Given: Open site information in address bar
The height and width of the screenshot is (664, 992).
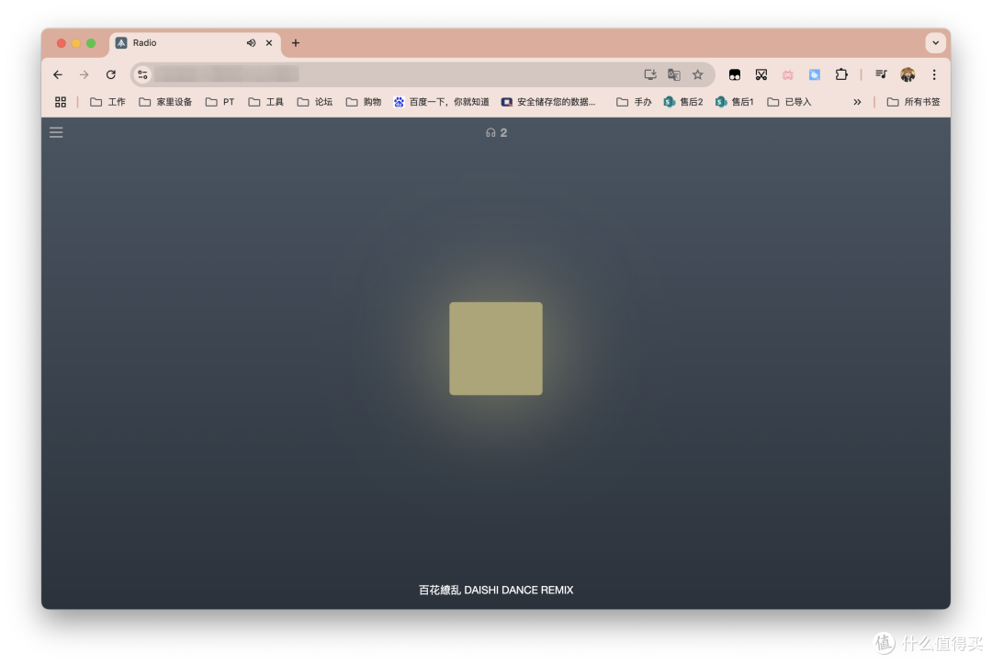Looking at the screenshot, I should coord(143,74).
